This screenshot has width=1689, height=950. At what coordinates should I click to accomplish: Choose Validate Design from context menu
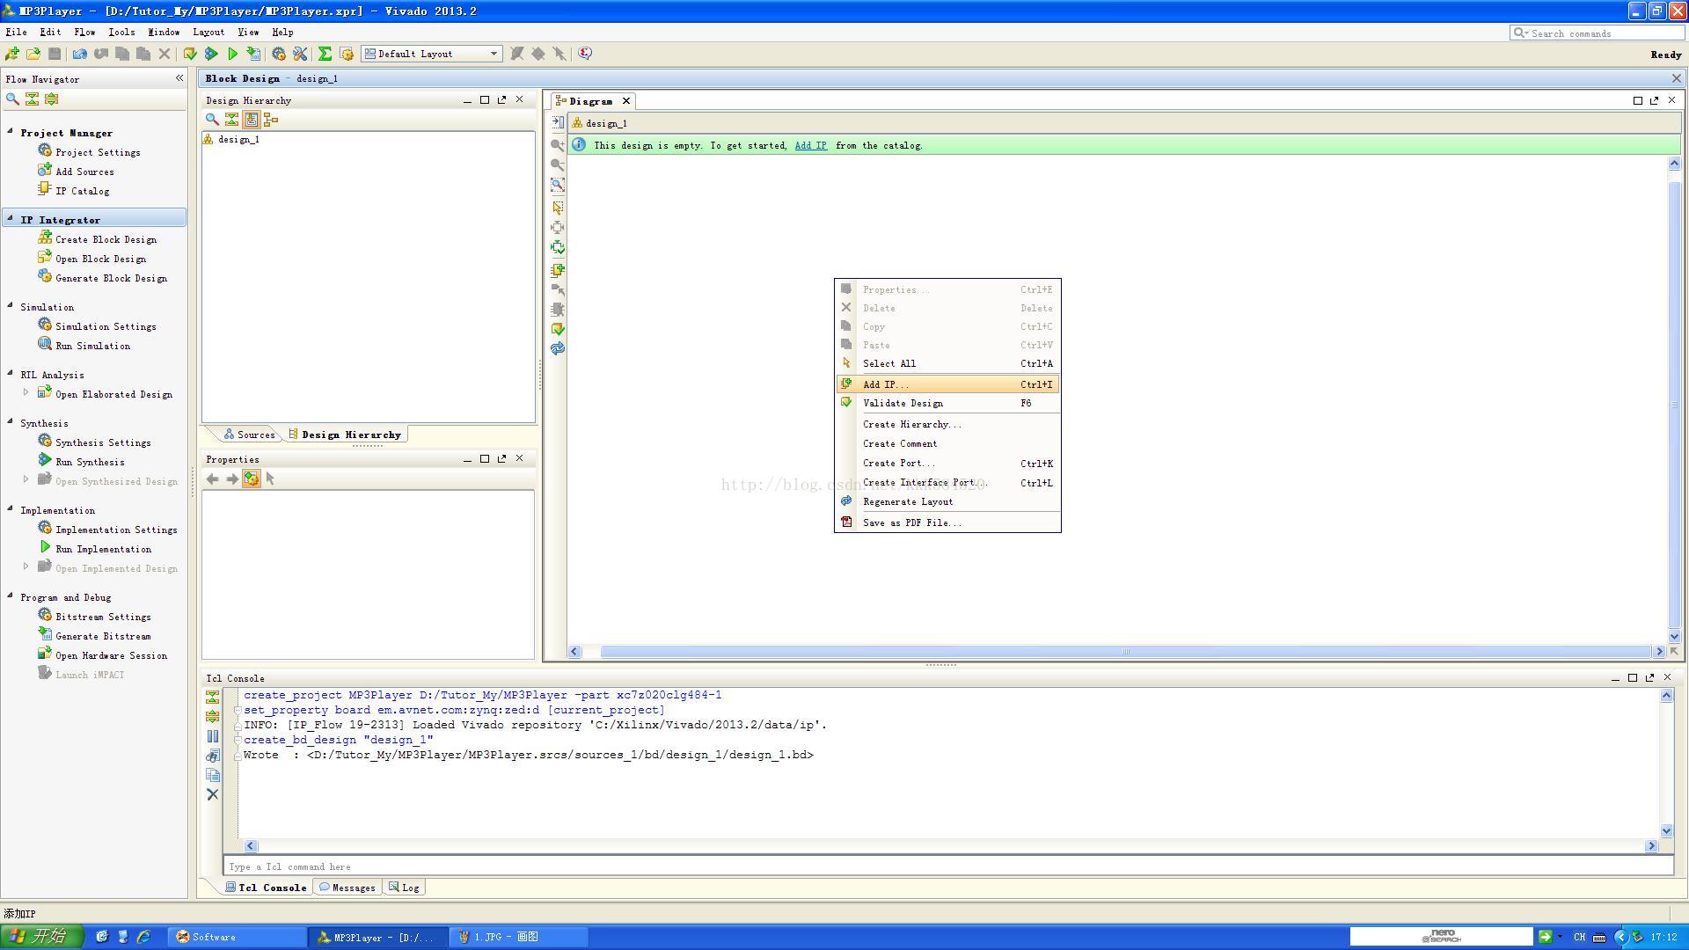click(947, 403)
